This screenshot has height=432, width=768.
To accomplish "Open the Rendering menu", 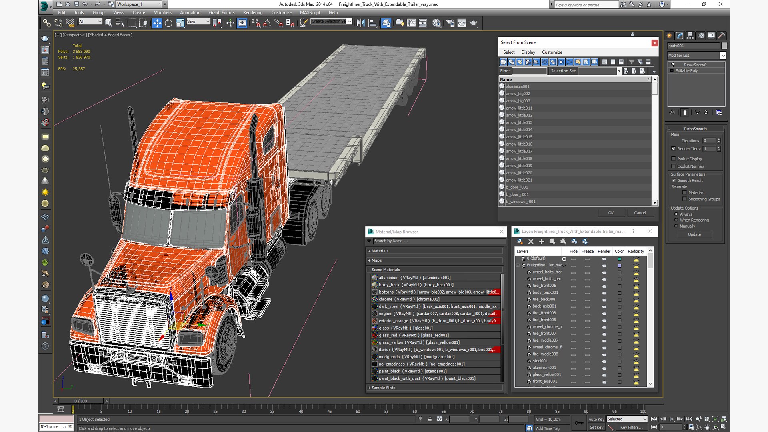I will (253, 13).
